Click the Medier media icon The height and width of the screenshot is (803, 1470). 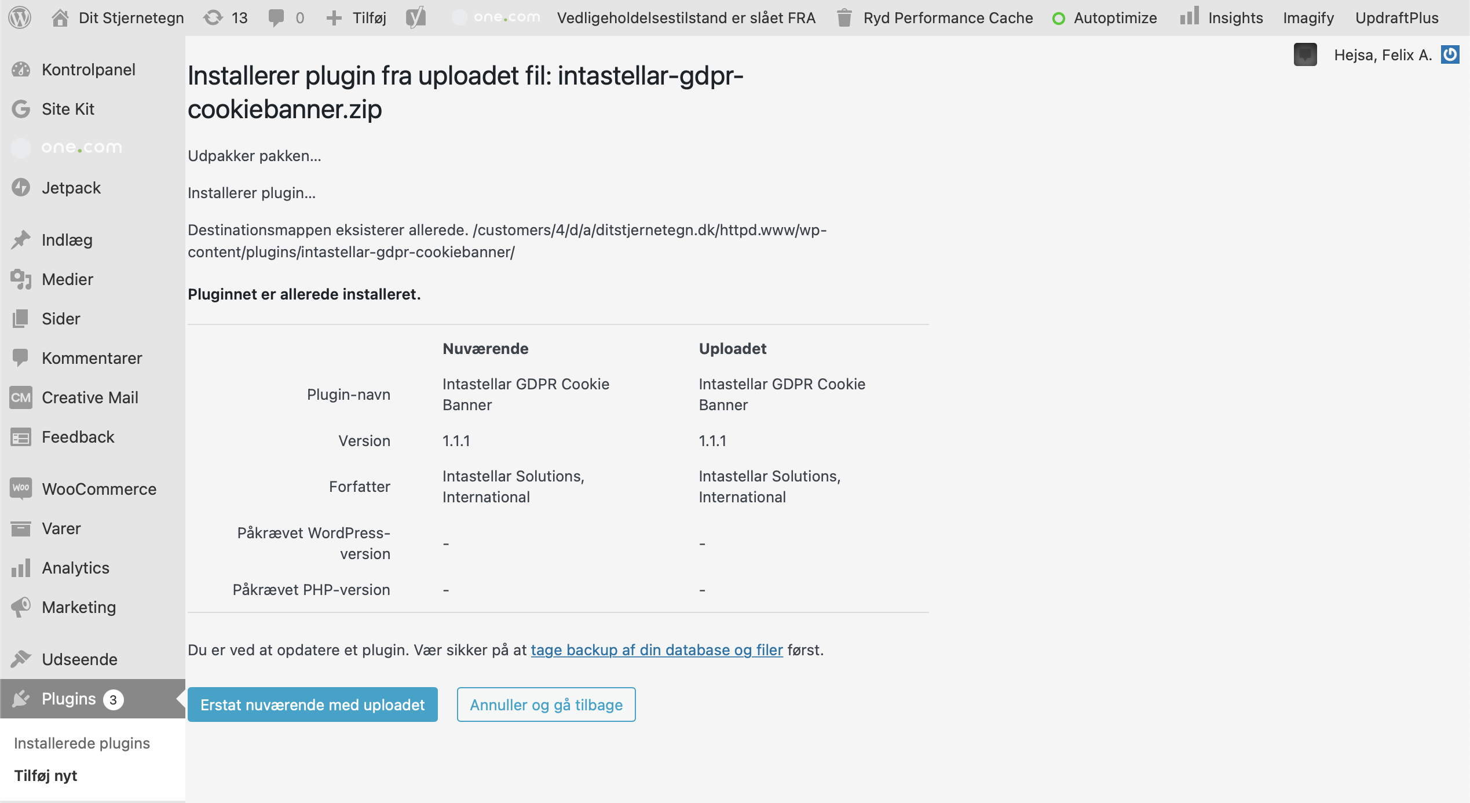[x=21, y=279]
